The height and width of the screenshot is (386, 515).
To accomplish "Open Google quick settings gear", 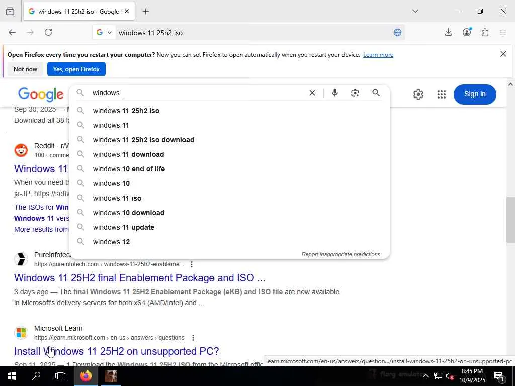I will pyautogui.click(x=418, y=94).
